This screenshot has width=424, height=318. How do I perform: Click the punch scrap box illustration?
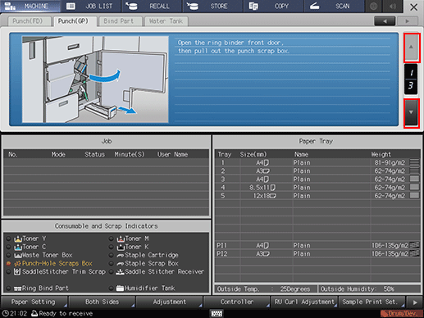95,79
